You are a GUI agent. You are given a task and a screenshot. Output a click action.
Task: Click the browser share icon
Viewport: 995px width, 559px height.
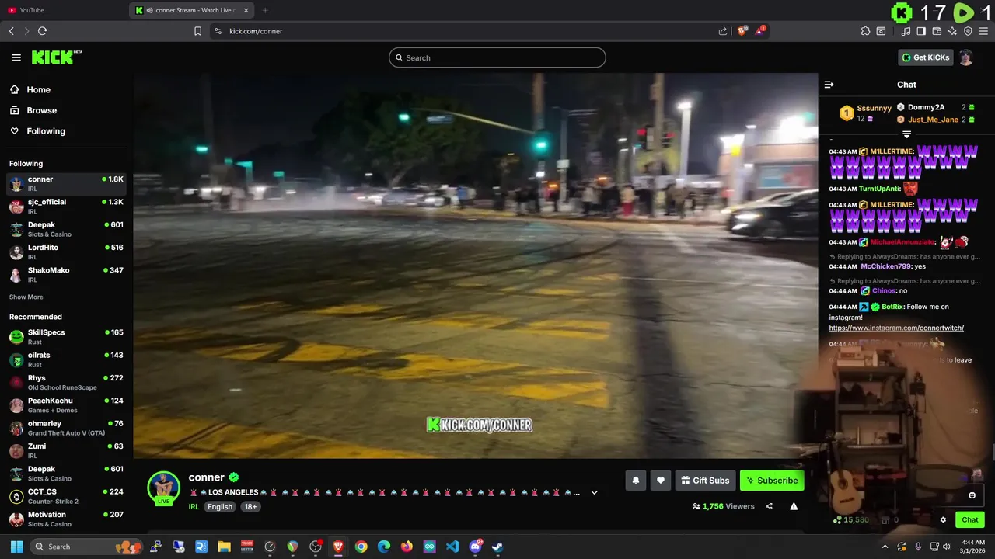723,31
